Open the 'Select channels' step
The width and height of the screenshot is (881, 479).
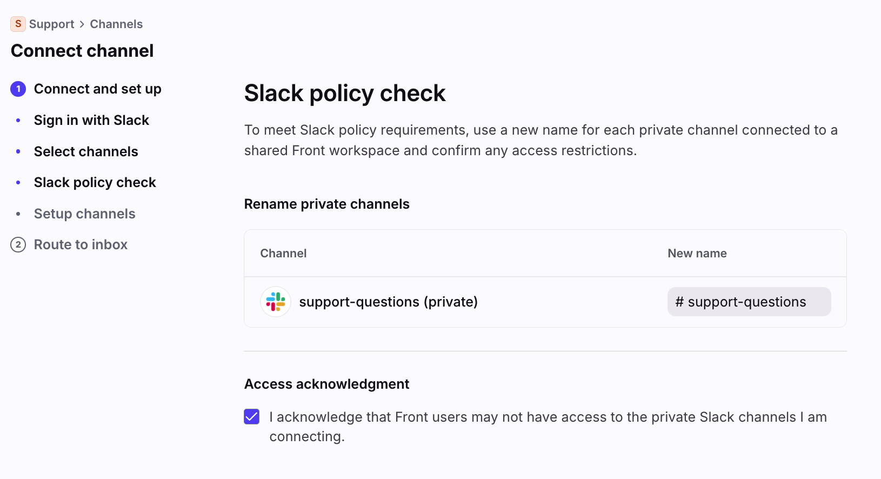click(x=86, y=152)
